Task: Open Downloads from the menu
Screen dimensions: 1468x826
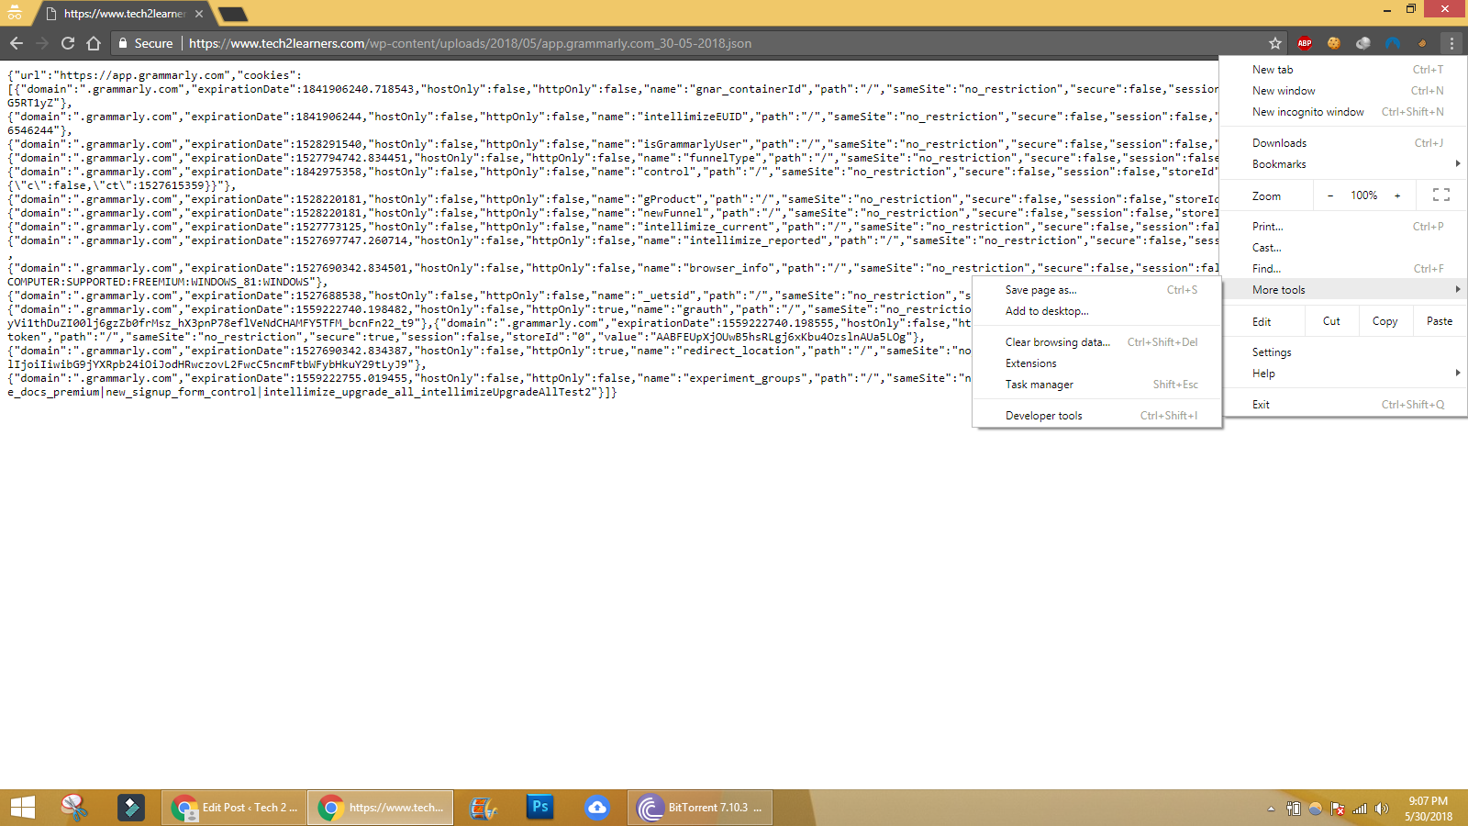Action: coord(1344,143)
